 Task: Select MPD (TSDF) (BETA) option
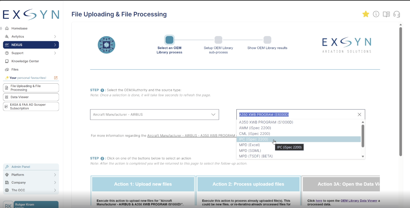coord(299,156)
